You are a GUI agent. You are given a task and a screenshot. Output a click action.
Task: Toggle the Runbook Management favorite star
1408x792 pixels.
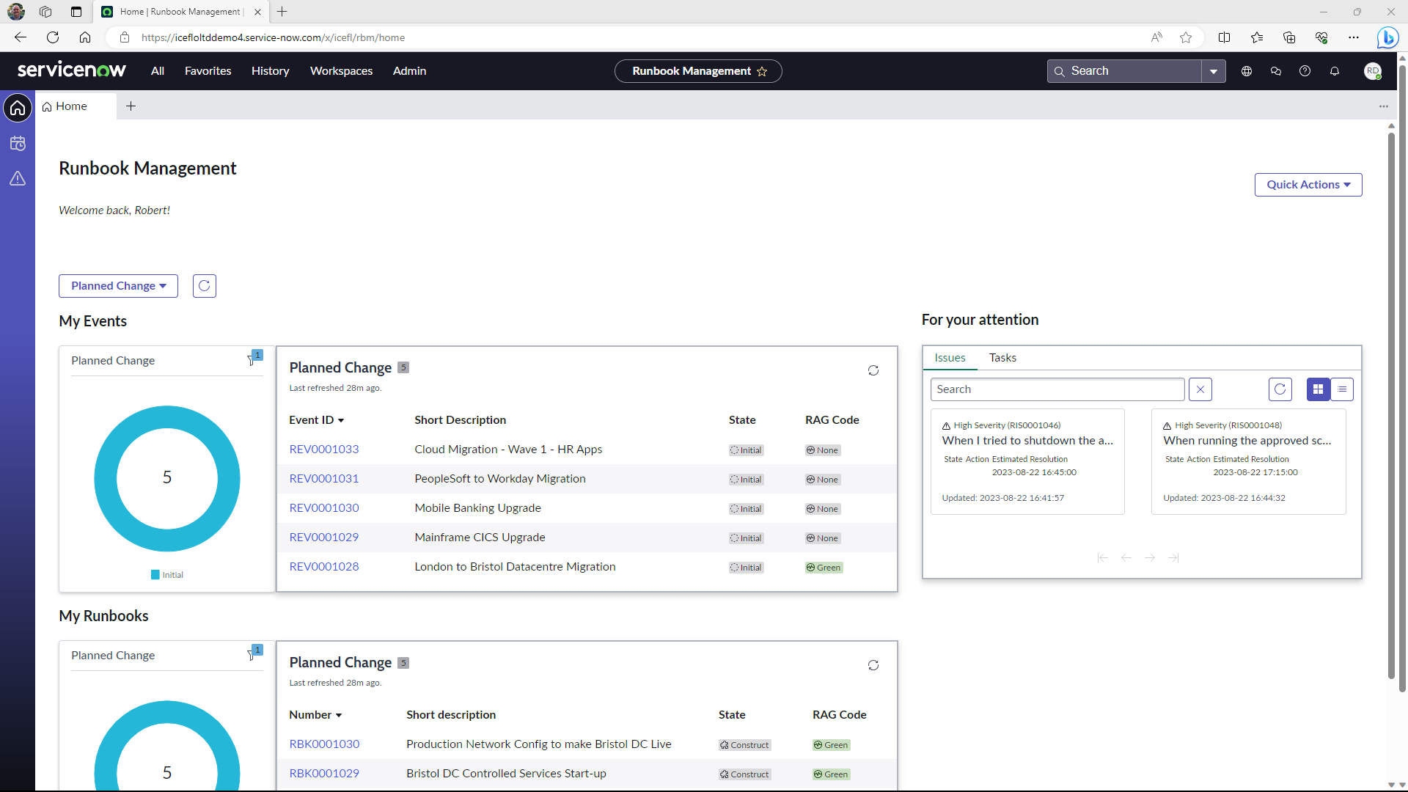pos(764,70)
